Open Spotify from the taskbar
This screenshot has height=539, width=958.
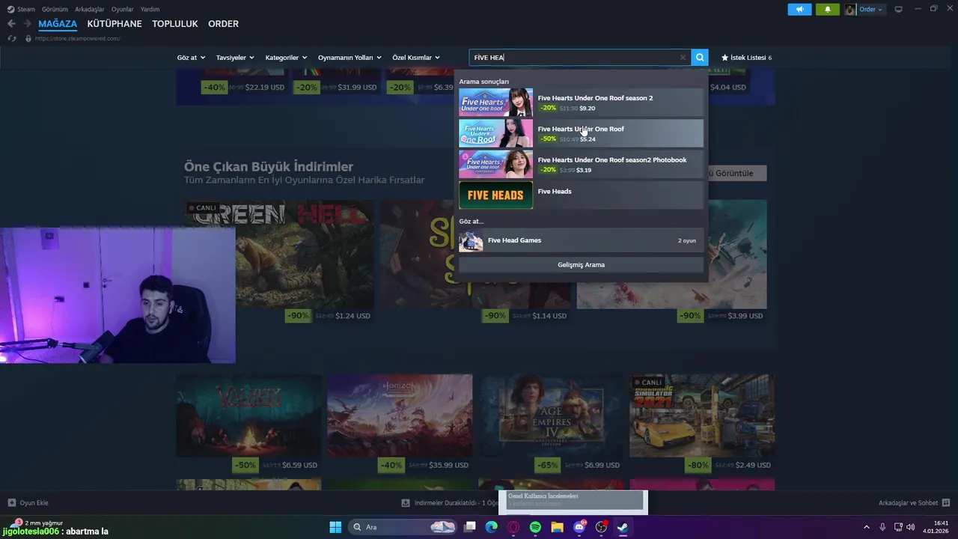[x=535, y=527]
